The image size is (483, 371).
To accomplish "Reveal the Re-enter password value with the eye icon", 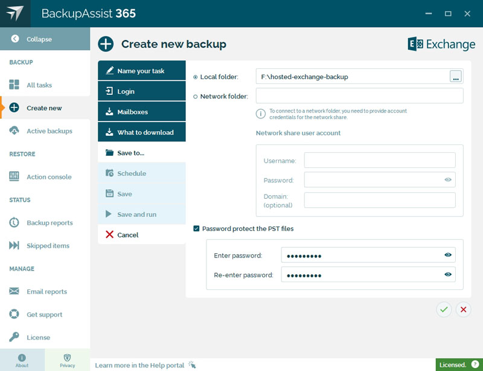I will [448, 274].
